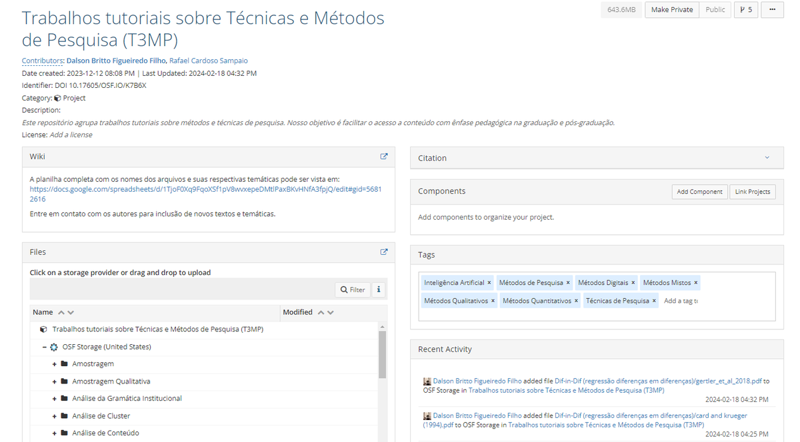Click the files info icon button

[x=379, y=290]
